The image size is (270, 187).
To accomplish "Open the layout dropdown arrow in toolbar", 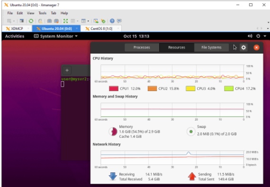I will [88, 21].
